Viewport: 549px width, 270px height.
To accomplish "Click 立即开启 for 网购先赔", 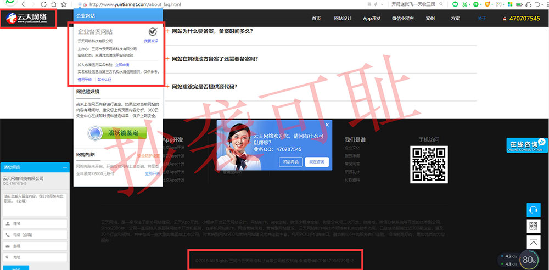I will (152, 174).
